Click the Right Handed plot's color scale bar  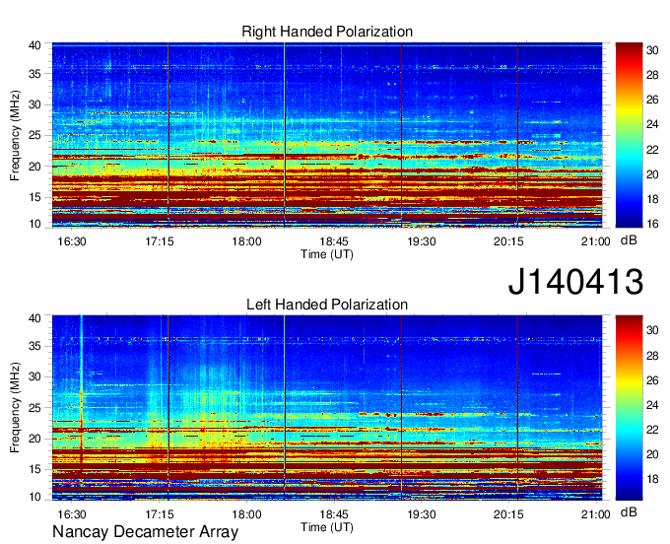tap(629, 135)
